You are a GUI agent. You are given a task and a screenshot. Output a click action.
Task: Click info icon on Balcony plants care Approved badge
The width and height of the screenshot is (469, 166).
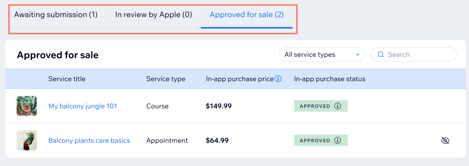pos(337,140)
